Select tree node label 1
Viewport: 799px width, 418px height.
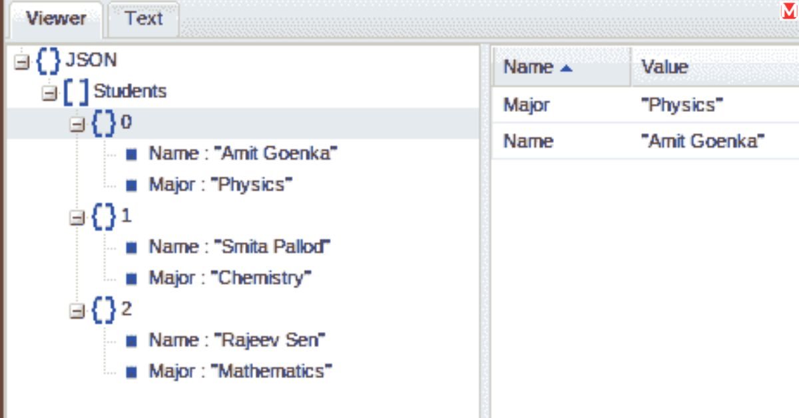tap(127, 216)
